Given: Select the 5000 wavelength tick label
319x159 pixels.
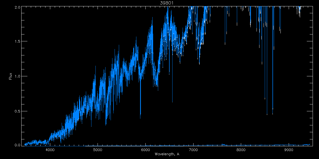Looking at the screenshot, I should click(98, 150).
